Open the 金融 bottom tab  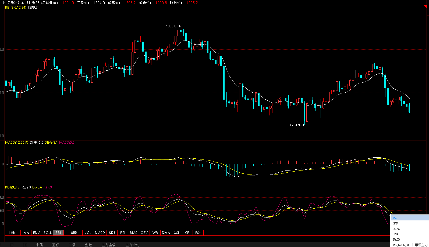pyautogui.click(x=88, y=245)
